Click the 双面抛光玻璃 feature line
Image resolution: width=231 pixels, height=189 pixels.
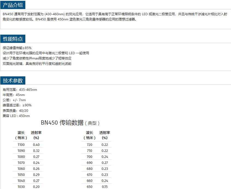pyautogui.click(x=37, y=64)
